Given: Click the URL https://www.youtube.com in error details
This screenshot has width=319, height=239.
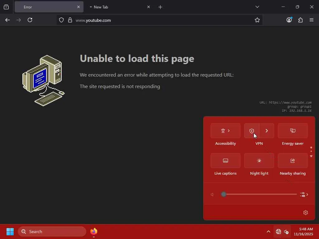Looking at the screenshot, I should [290, 102].
